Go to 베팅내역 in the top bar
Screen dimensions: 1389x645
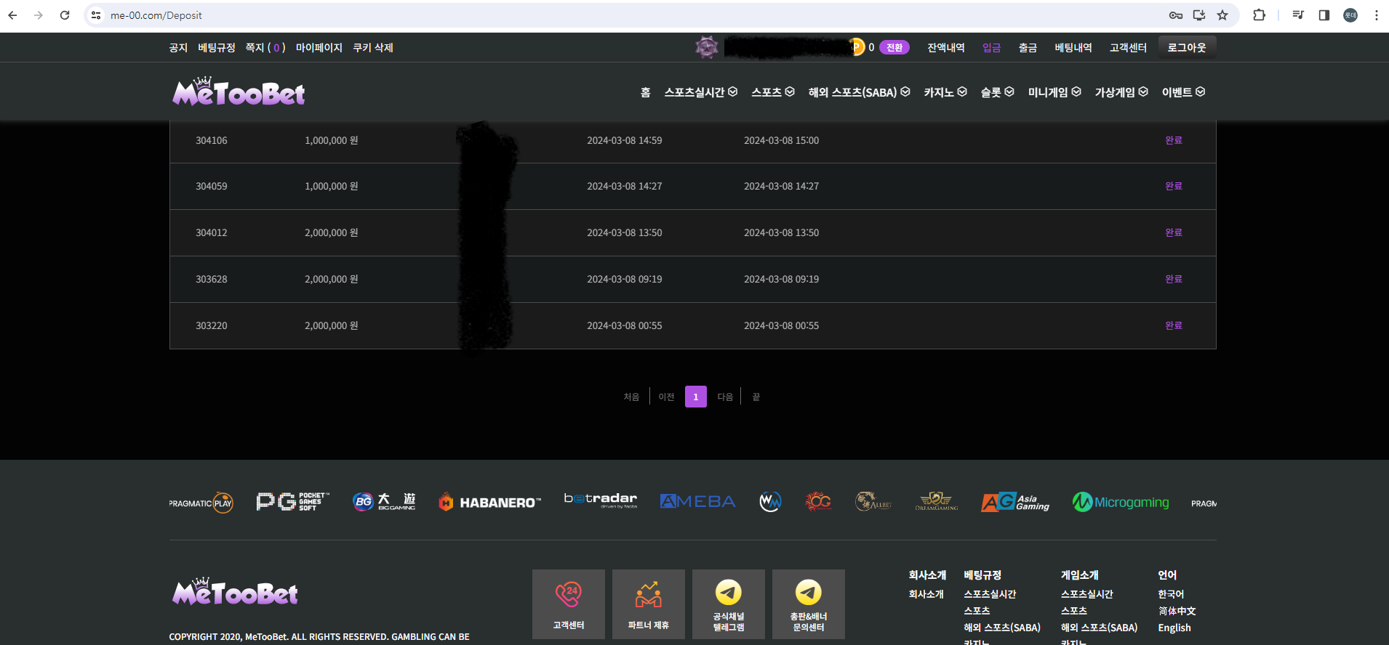pos(1073,48)
